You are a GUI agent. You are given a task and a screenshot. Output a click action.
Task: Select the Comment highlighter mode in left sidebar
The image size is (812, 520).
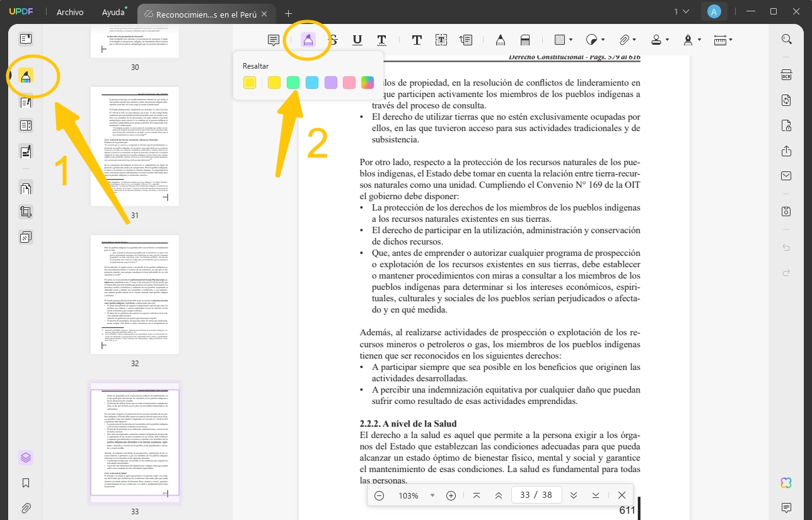tap(26, 76)
